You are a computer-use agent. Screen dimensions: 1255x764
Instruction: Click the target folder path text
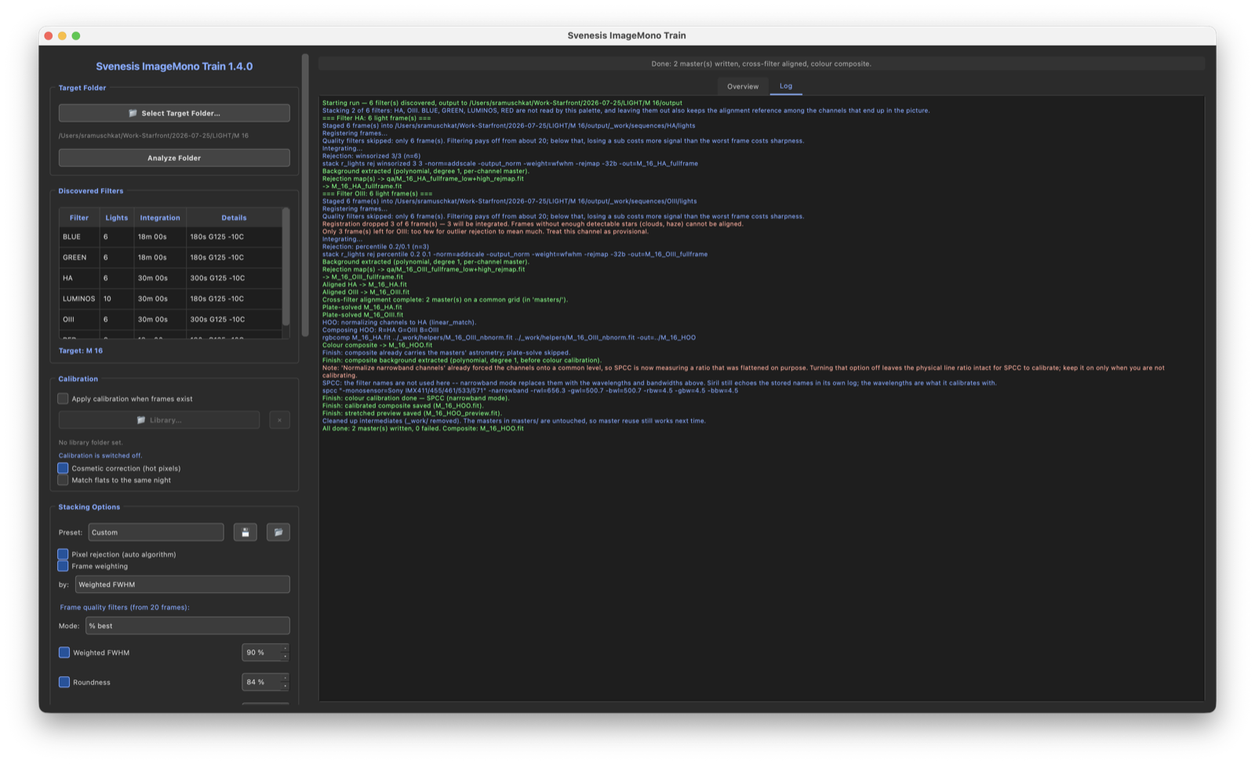(x=153, y=136)
